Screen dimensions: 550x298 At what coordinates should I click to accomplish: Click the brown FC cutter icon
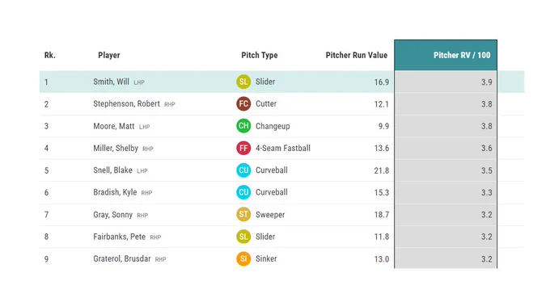click(x=243, y=103)
